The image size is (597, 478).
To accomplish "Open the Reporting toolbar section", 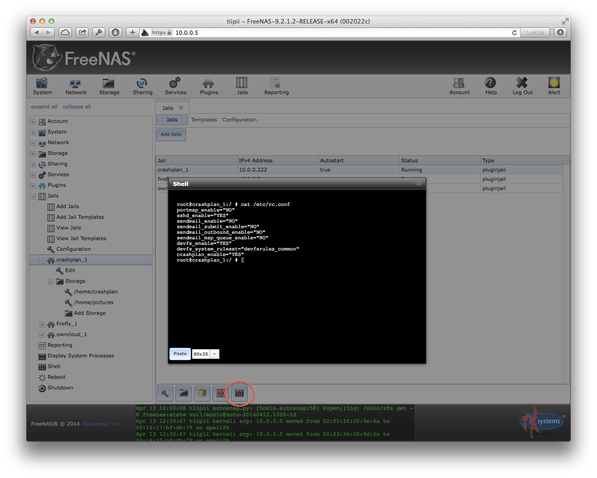I will (x=276, y=86).
